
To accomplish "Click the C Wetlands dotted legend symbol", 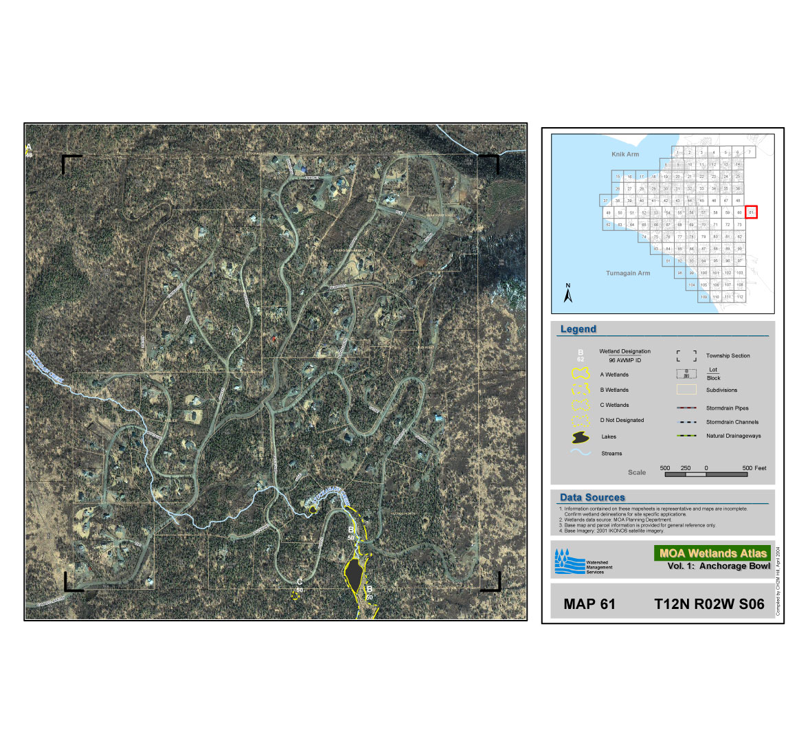I will [581, 405].
